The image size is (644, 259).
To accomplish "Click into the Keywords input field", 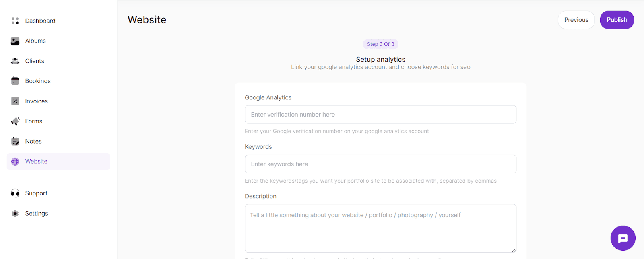I will tap(380, 164).
